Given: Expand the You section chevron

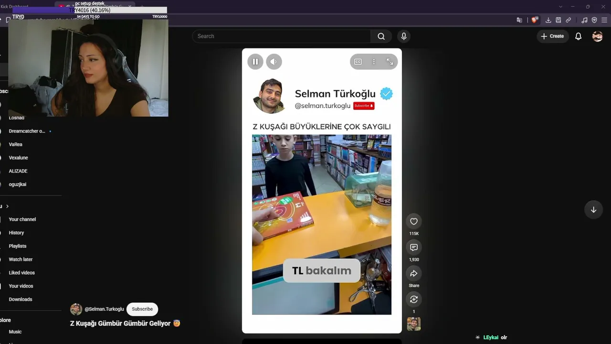Looking at the screenshot, I should [x=7, y=206].
